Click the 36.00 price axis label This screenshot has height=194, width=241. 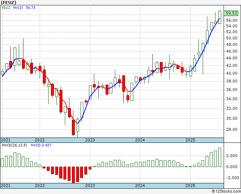(231, 90)
